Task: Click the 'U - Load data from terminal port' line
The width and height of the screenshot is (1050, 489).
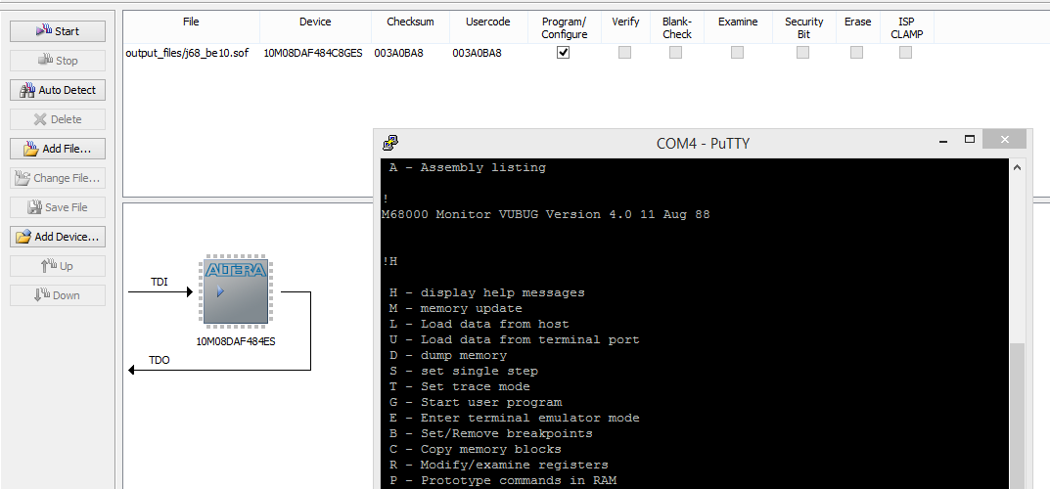Action: pyautogui.click(x=515, y=339)
